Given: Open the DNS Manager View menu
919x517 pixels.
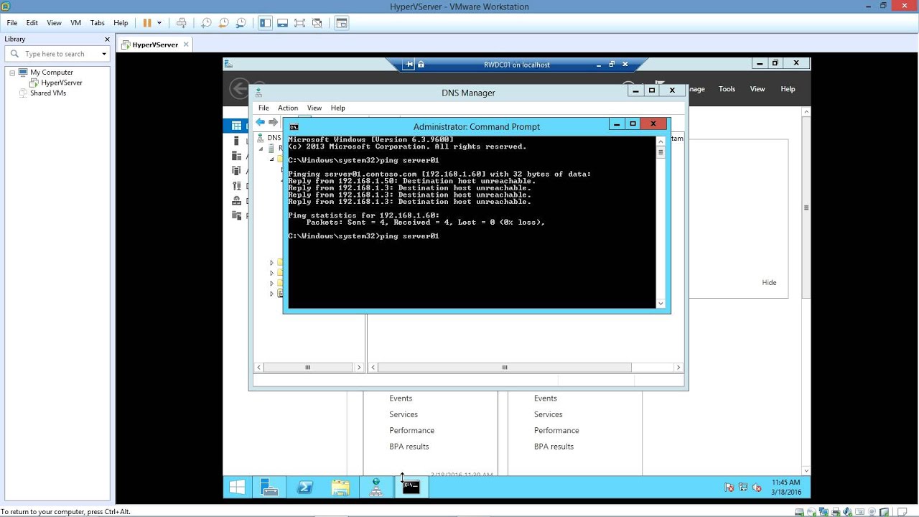Looking at the screenshot, I should point(314,108).
